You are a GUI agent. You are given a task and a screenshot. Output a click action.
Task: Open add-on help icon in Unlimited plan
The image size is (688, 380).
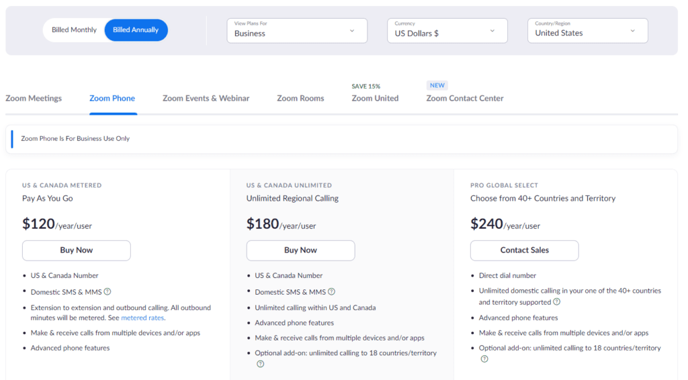[260, 364]
